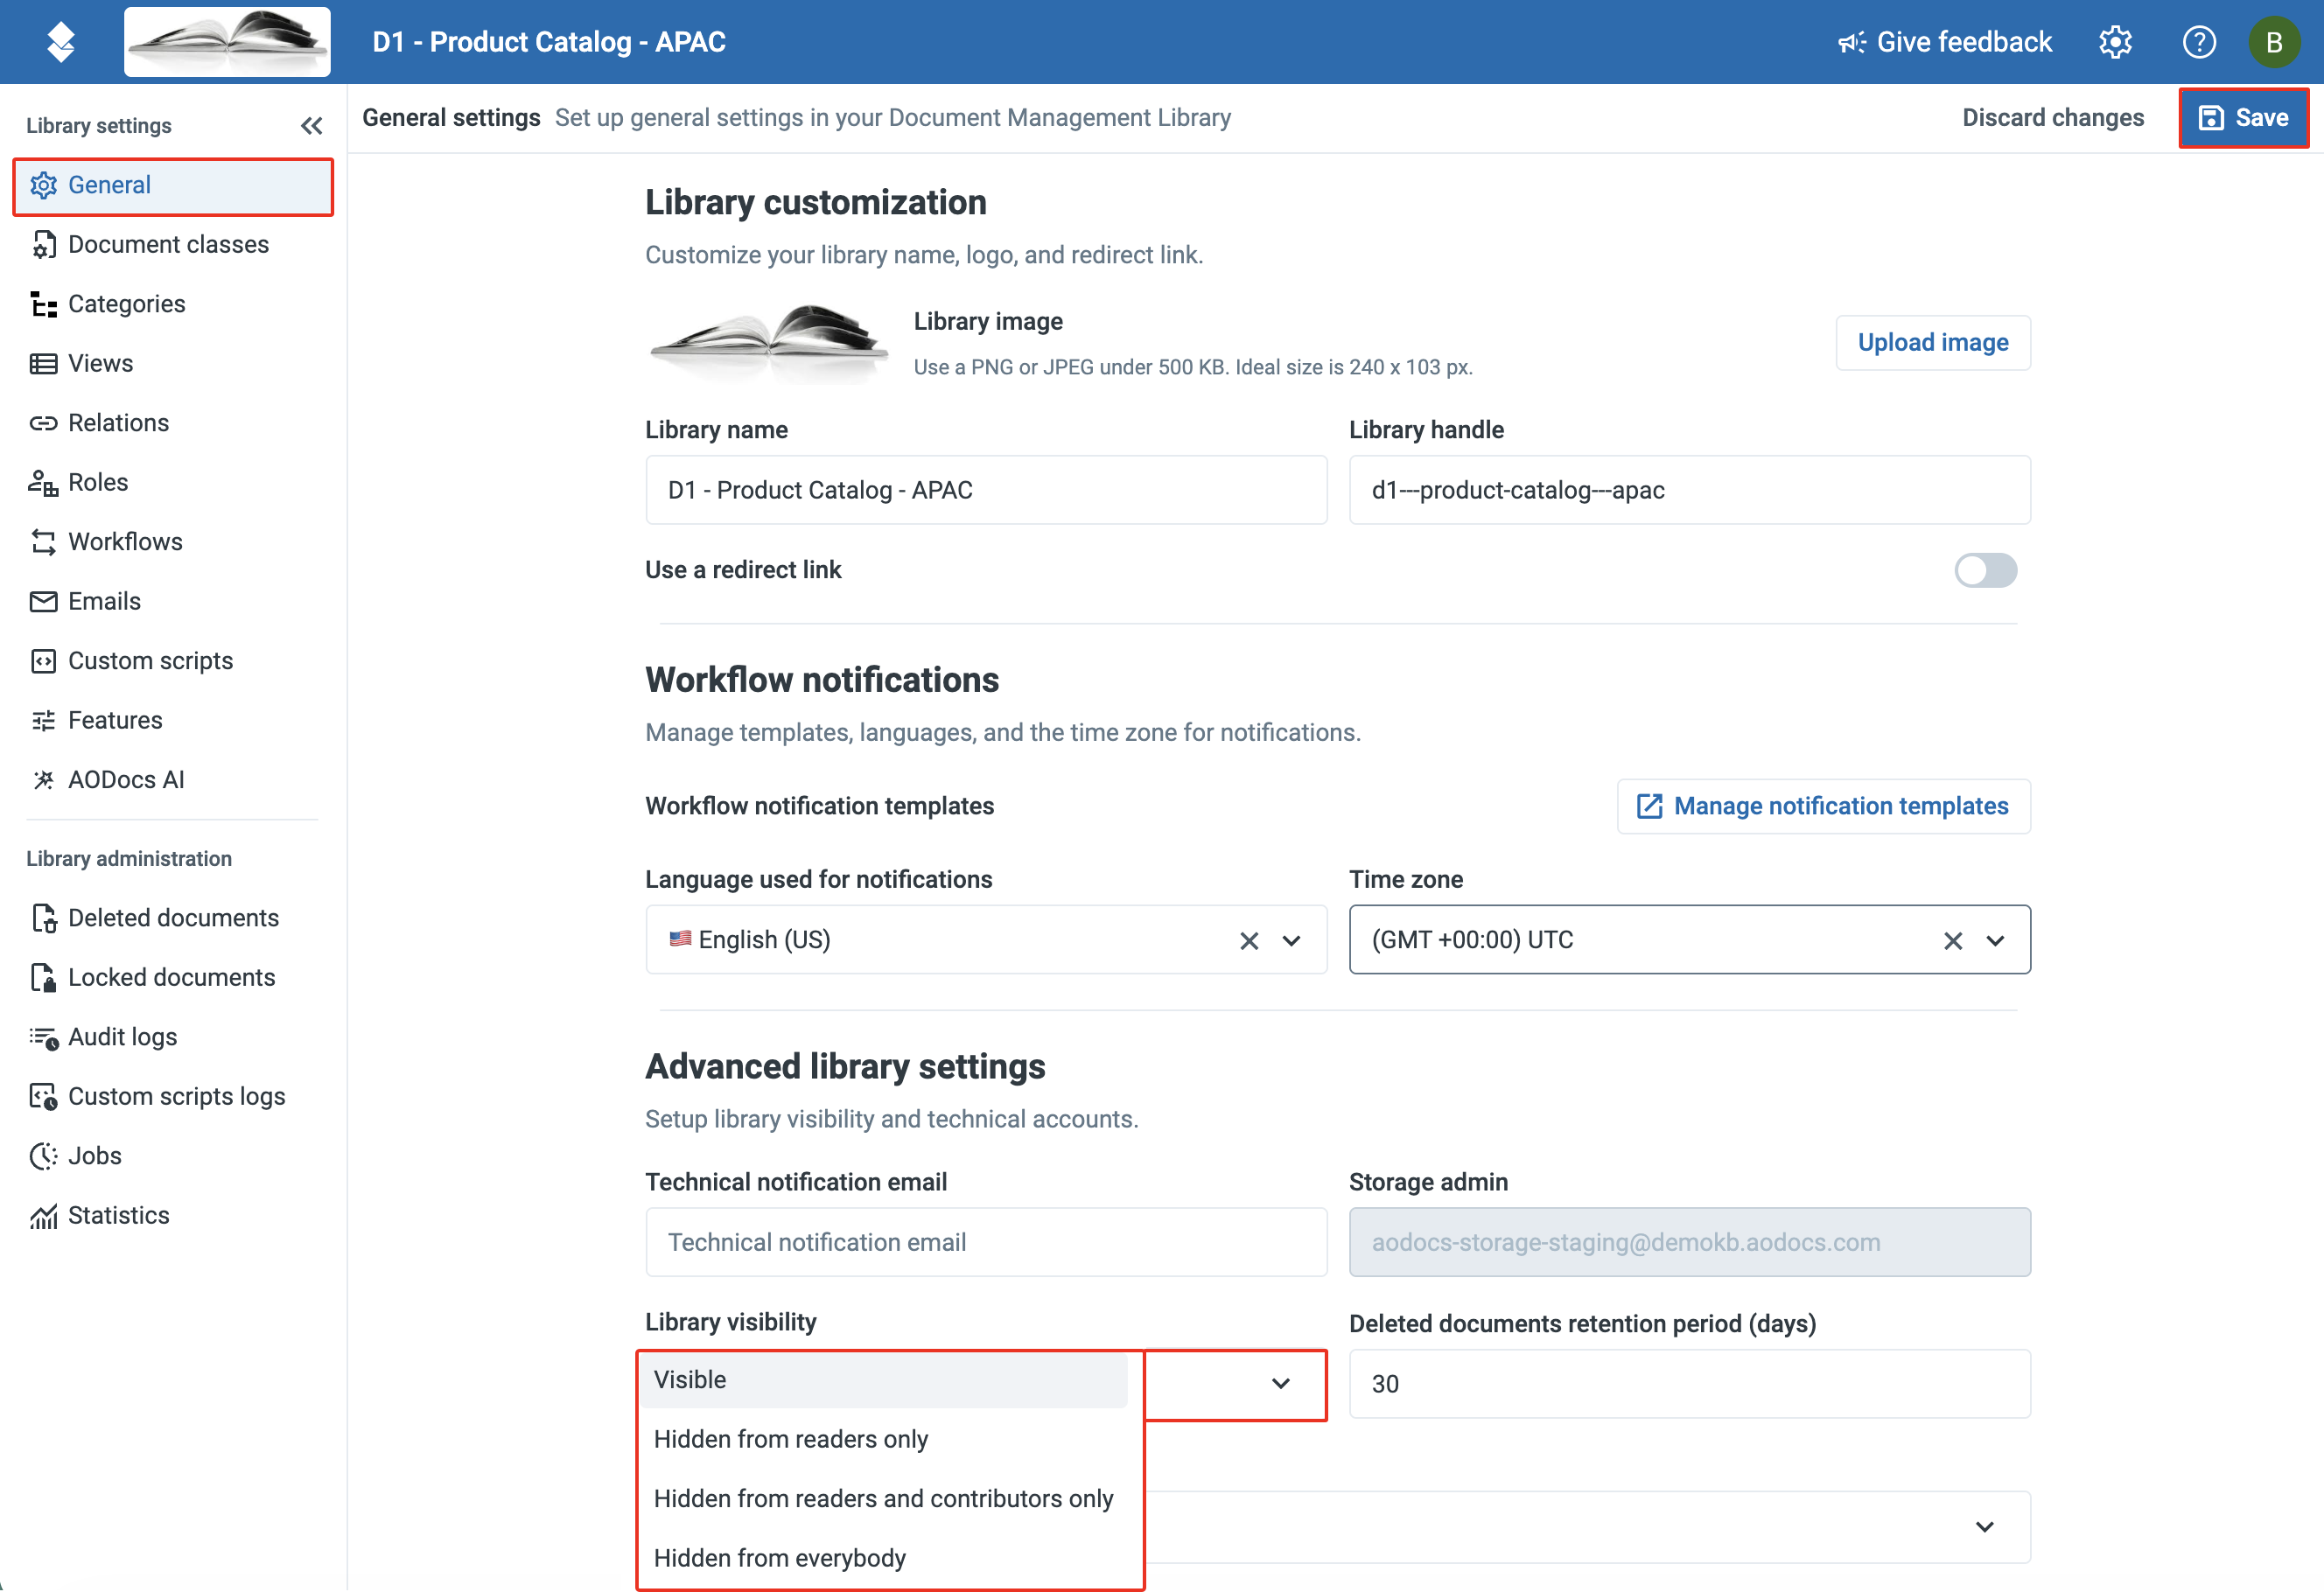Open Manage notification templates
The height and width of the screenshot is (1592, 2324).
click(1824, 807)
